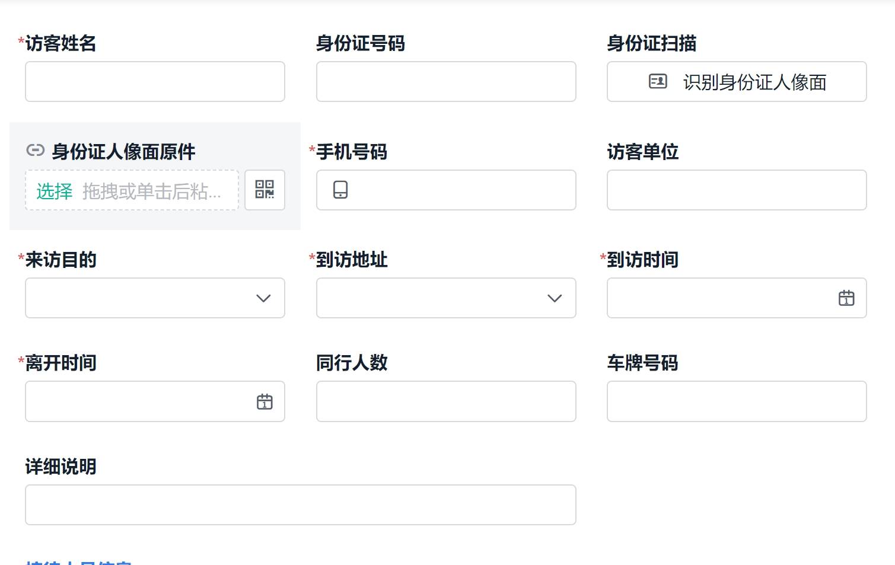Focus the 访客姓名 input field
895x565 pixels.
coord(155,81)
